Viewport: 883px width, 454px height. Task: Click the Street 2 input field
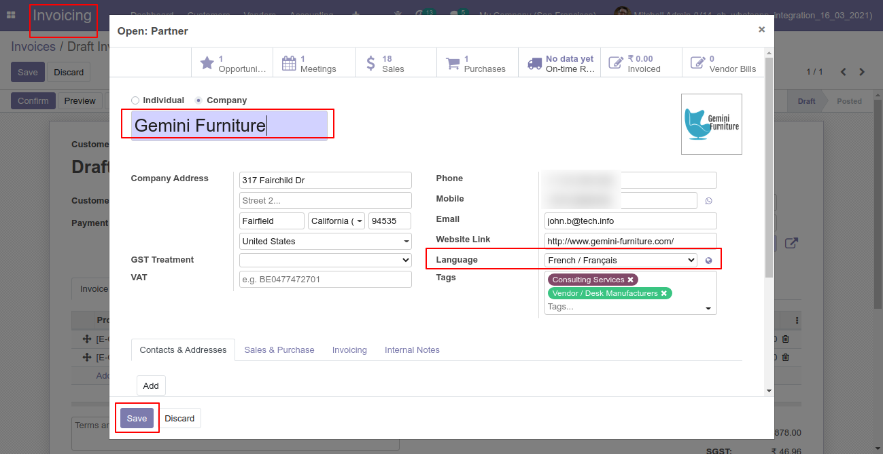click(326, 201)
